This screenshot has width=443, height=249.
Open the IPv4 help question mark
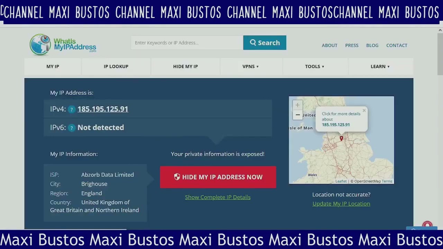point(72,109)
